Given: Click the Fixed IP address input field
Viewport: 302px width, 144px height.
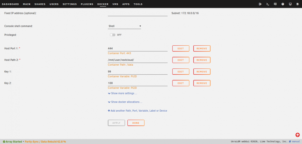Looking at the screenshot, I should coord(138,13).
